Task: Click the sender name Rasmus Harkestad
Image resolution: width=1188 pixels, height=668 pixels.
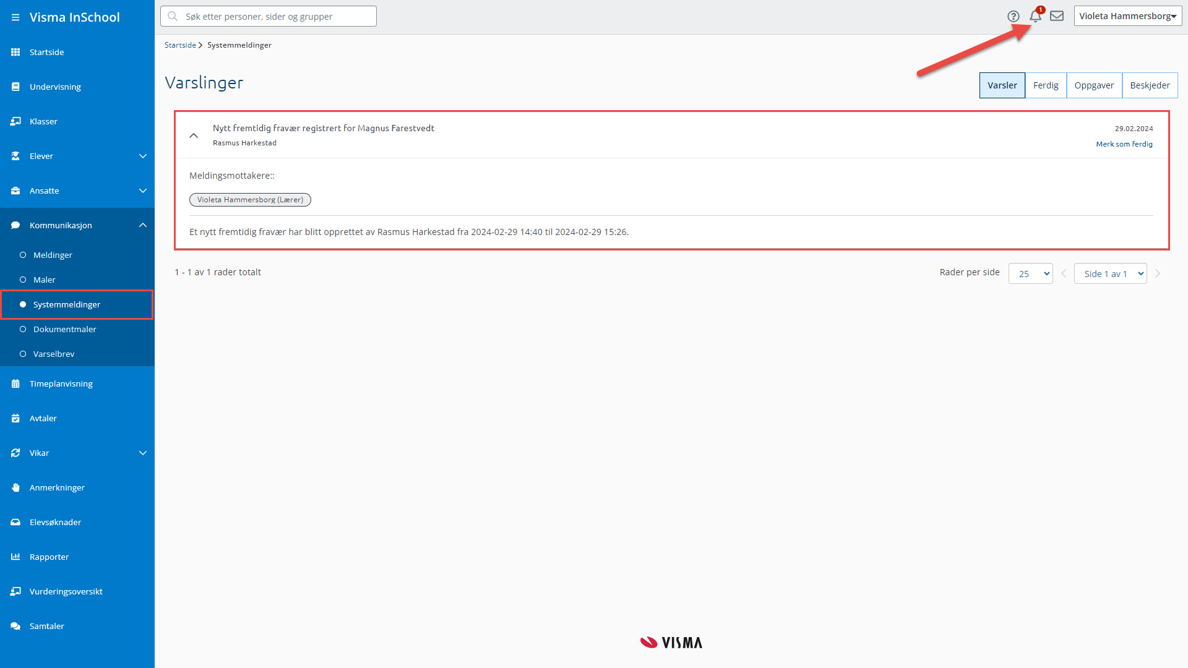Action: click(244, 143)
